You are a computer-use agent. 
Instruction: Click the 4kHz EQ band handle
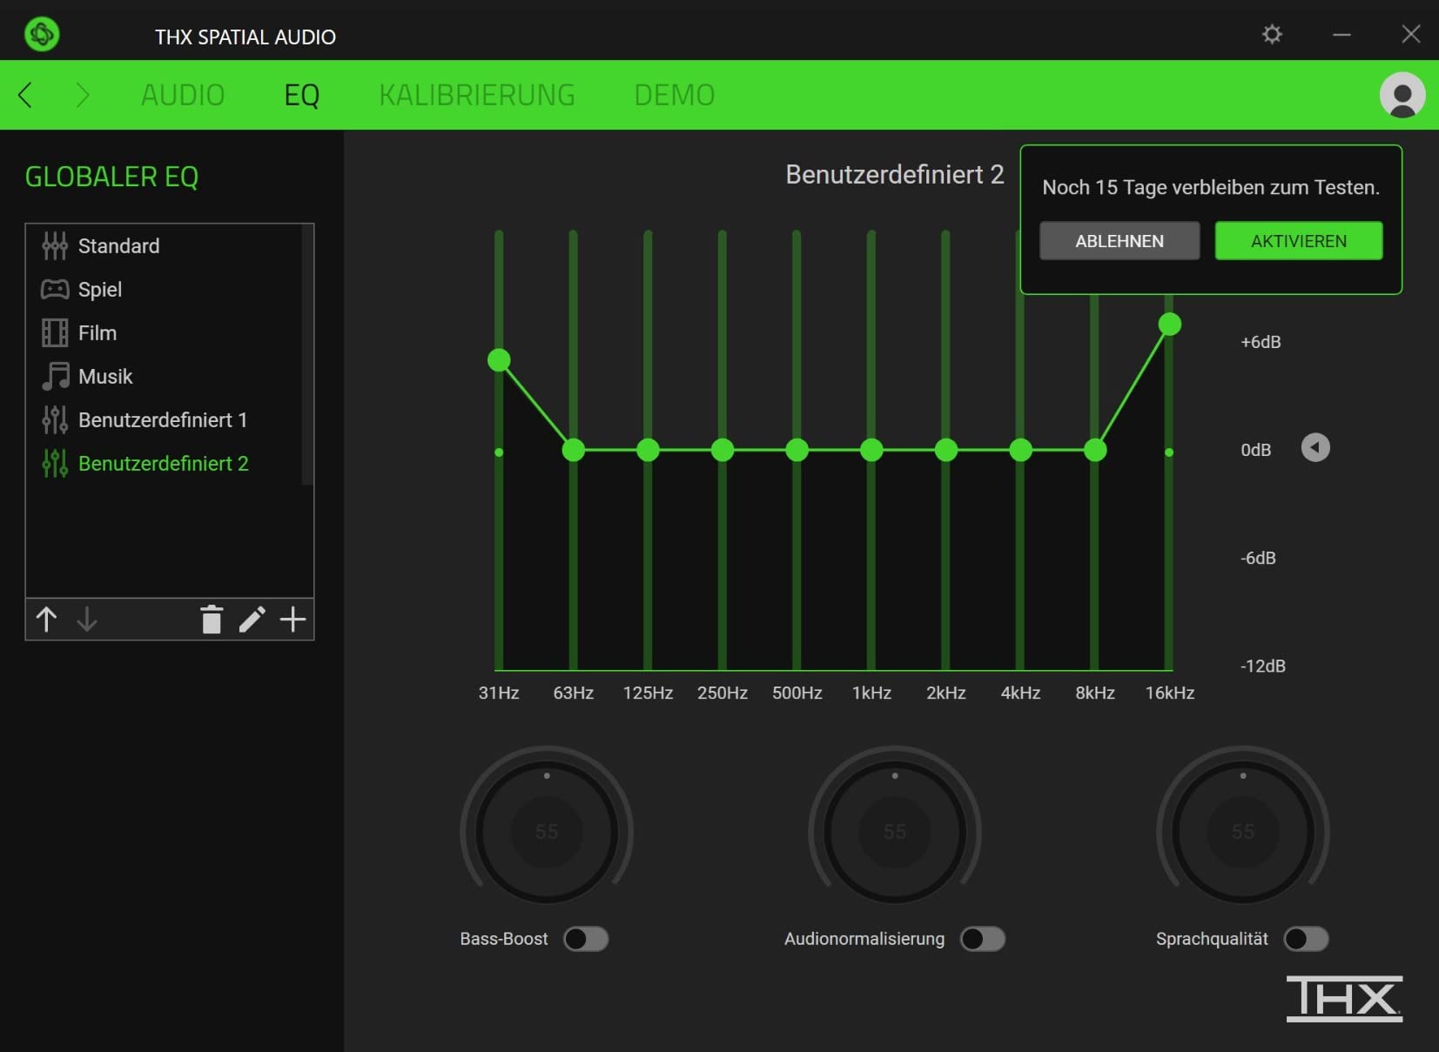(x=1021, y=450)
